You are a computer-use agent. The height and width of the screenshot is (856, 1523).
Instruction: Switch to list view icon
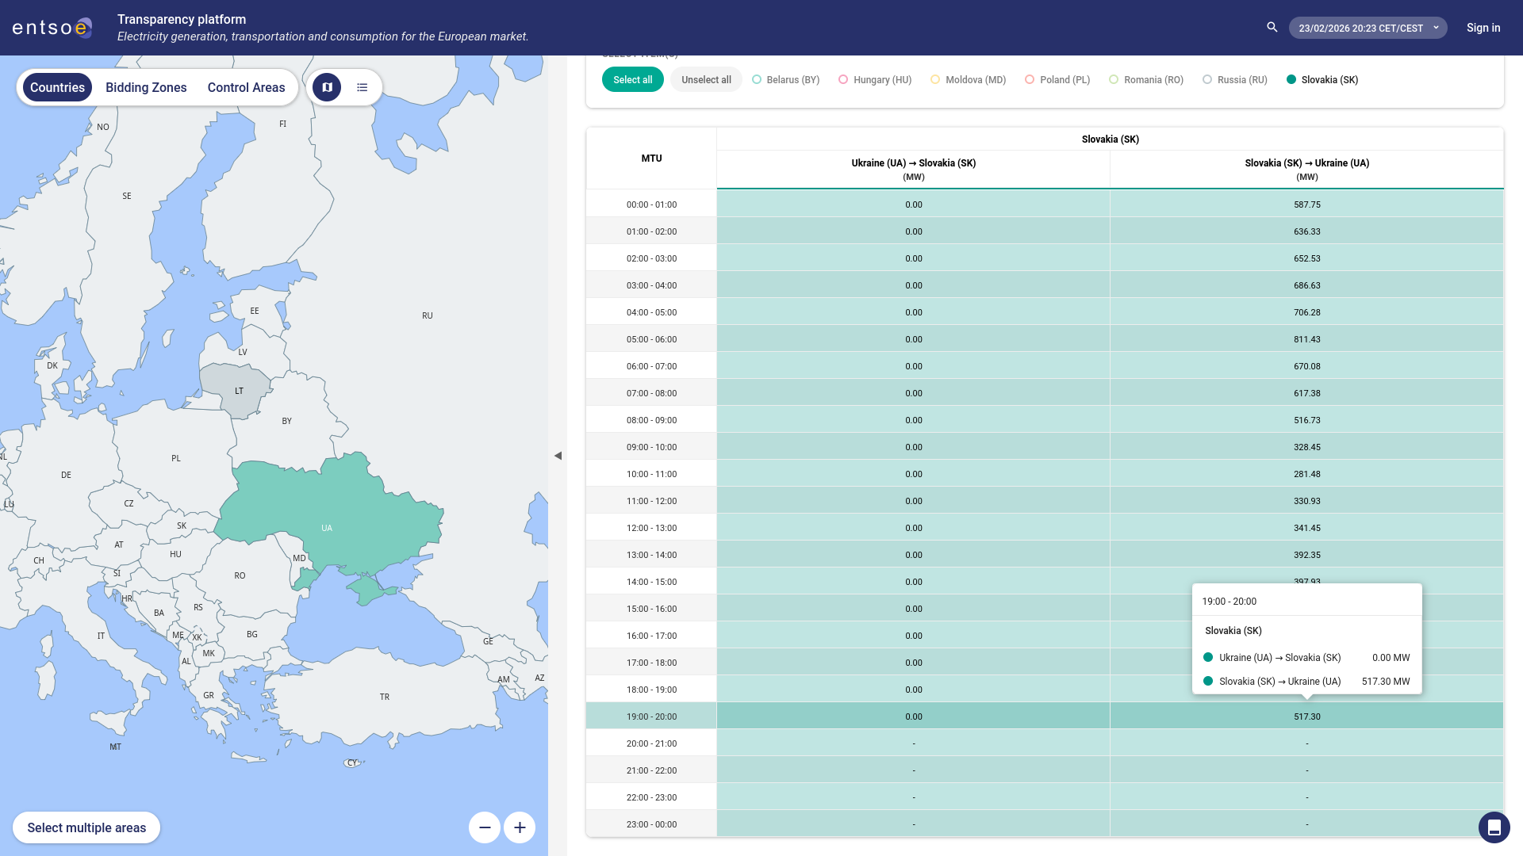[363, 87]
